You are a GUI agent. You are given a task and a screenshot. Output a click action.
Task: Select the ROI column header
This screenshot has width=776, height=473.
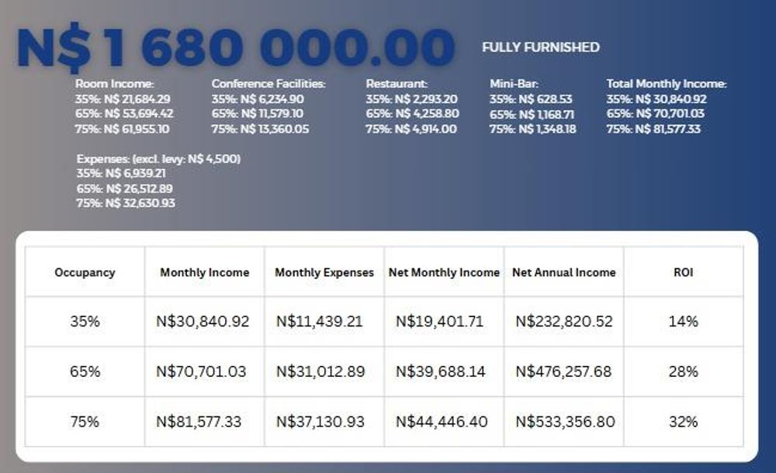click(684, 272)
